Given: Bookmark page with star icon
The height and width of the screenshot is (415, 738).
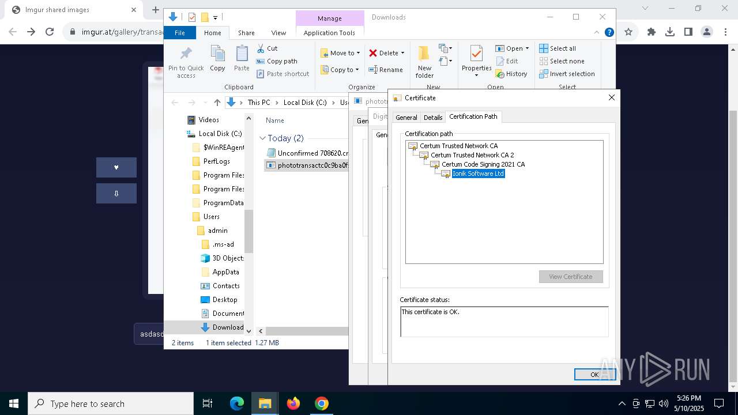Looking at the screenshot, I should [x=628, y=32].
